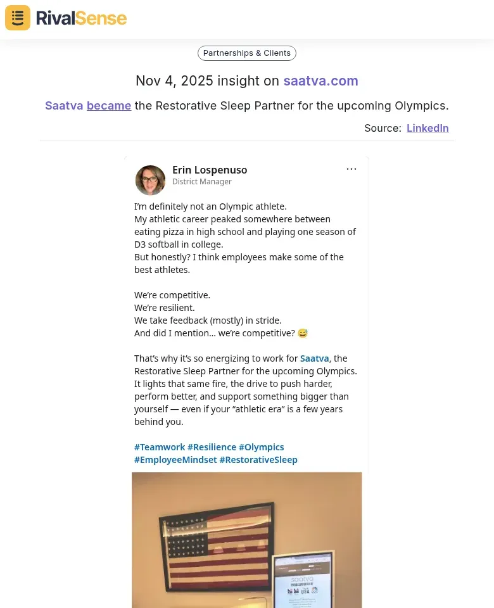Viewport: 494px width, 608px height.
Task: Open the 'became' hyperlink
Action: click(x=108, y=105)
